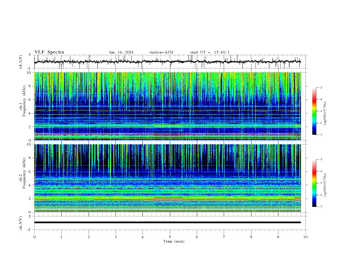Click the ch.1 PSD color scale bar
Screen dimensions: 344x266
click(x=314, y=111)
